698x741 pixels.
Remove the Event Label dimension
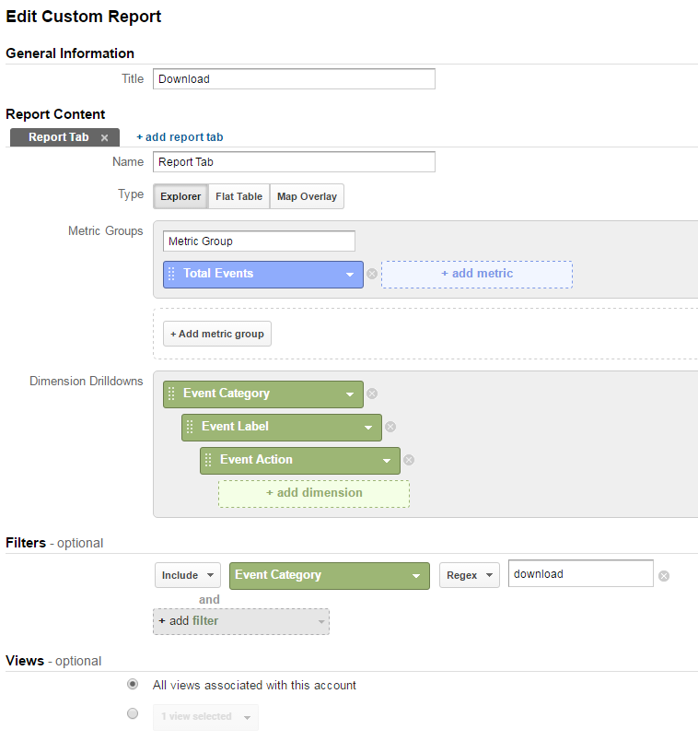point(390,427)
